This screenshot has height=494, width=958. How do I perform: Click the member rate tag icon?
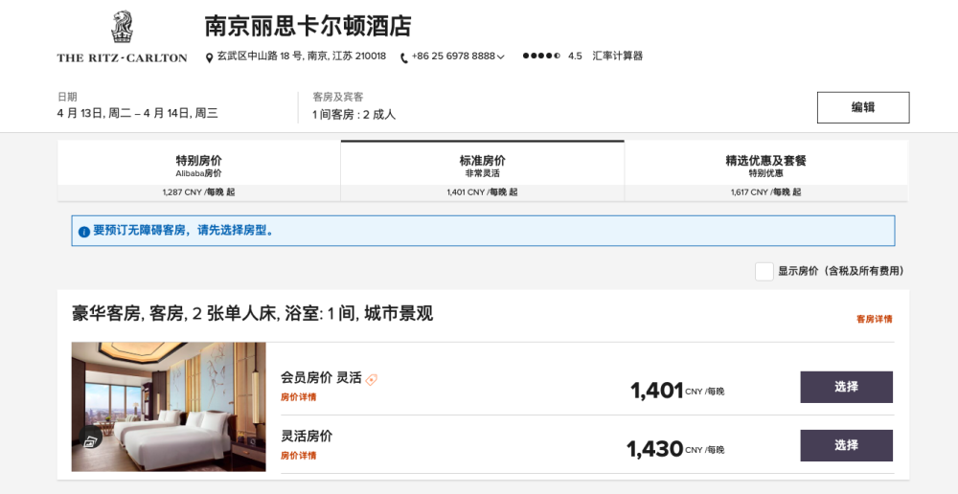point(372,379)
